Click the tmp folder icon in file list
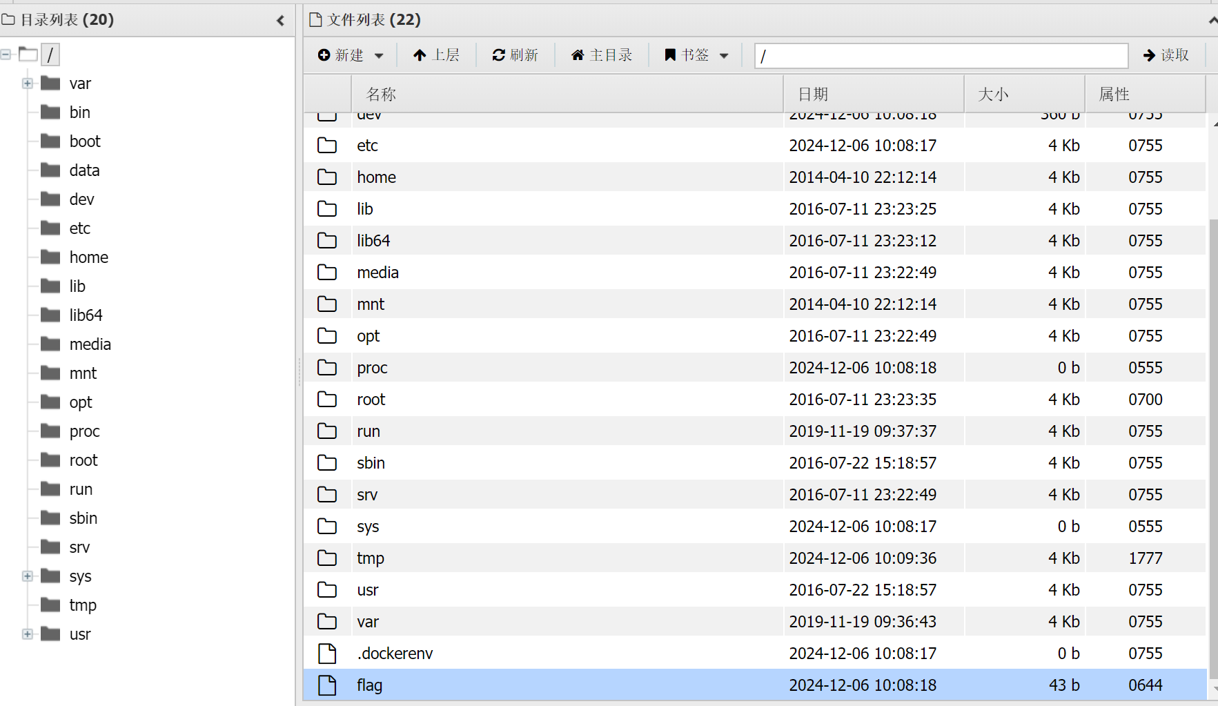This screenshot has width=1218, height=706. (327, 558)
